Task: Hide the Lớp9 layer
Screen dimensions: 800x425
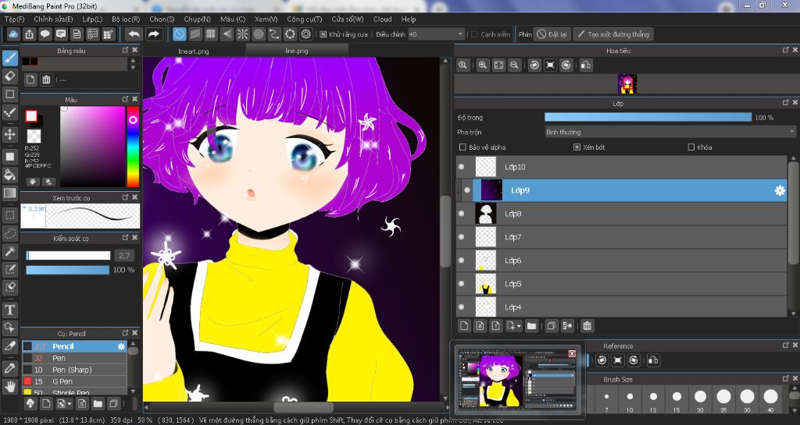Action: tap(467, 190)
